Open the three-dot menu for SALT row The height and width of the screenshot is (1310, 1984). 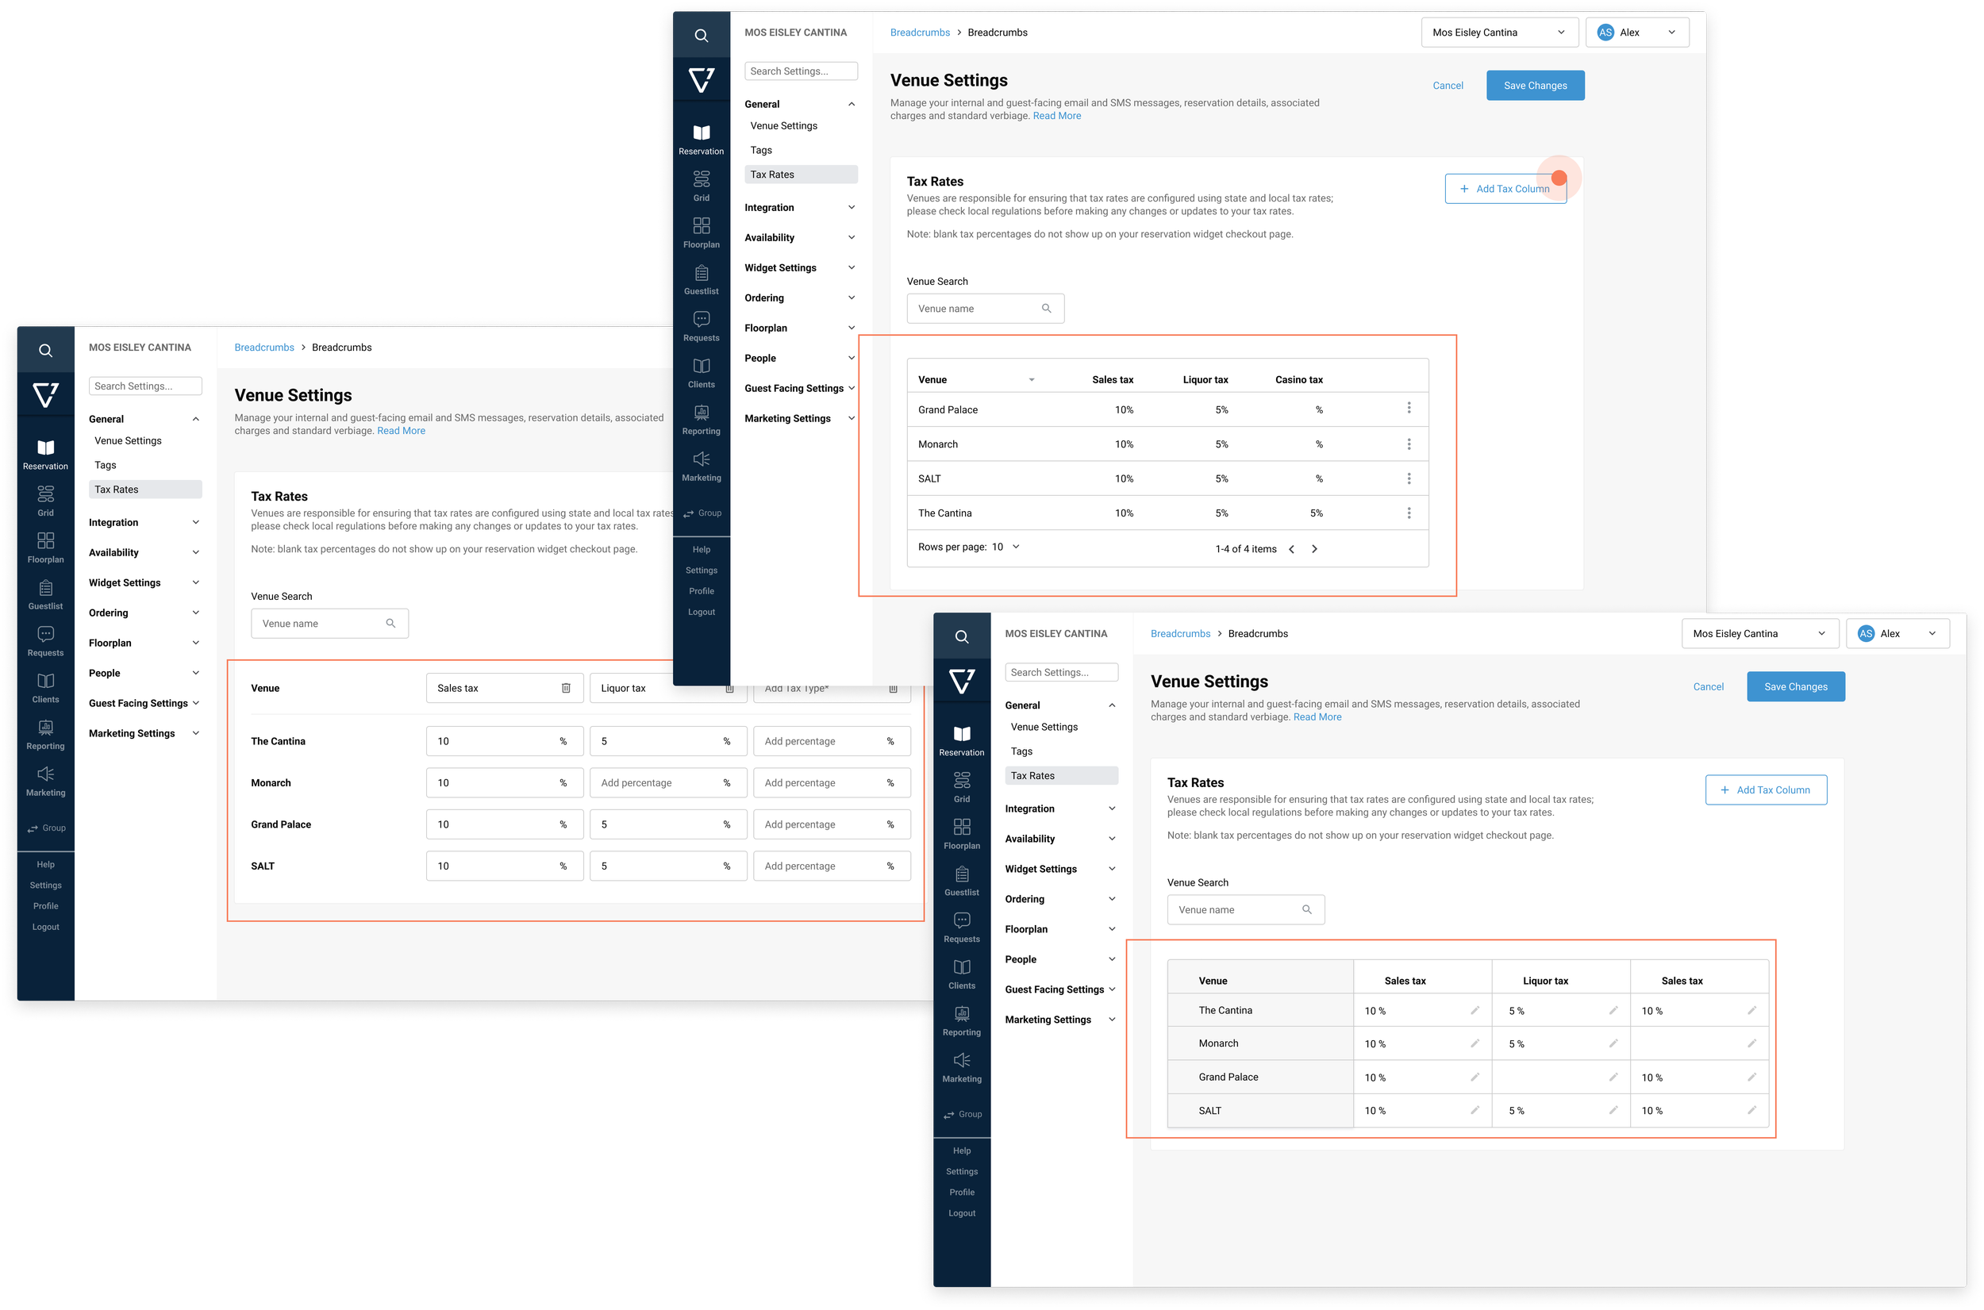[x=1409, y=478]
